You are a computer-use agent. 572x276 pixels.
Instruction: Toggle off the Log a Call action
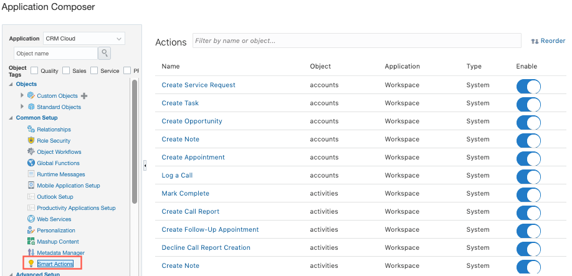(x=528, y=176)
